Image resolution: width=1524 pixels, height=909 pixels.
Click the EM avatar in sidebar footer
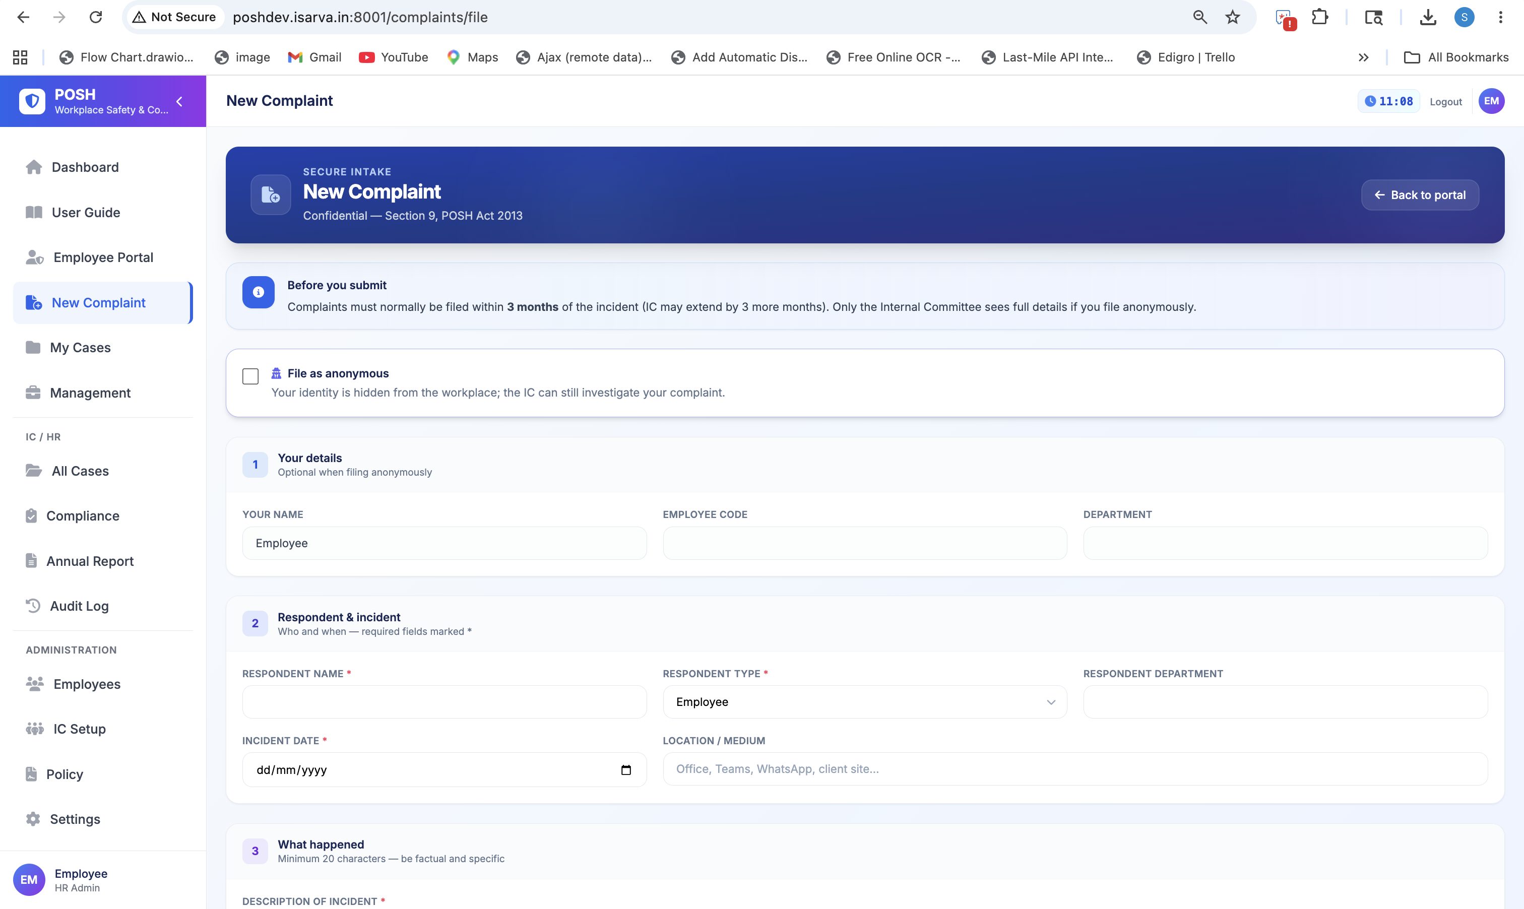point(29,880)
